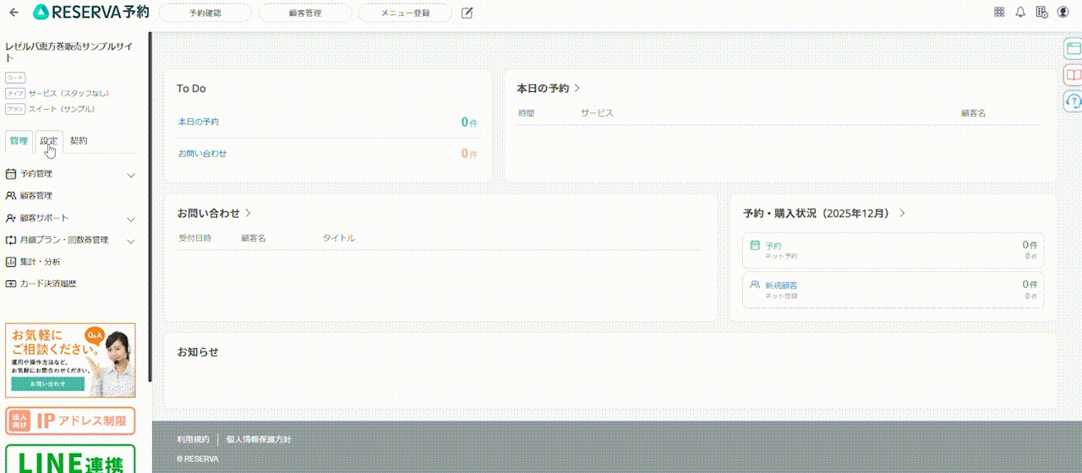Viewport: 1082px width, 473px height.
Task: Click the 予約管理 calendar icon
Action: pos(11,174)
